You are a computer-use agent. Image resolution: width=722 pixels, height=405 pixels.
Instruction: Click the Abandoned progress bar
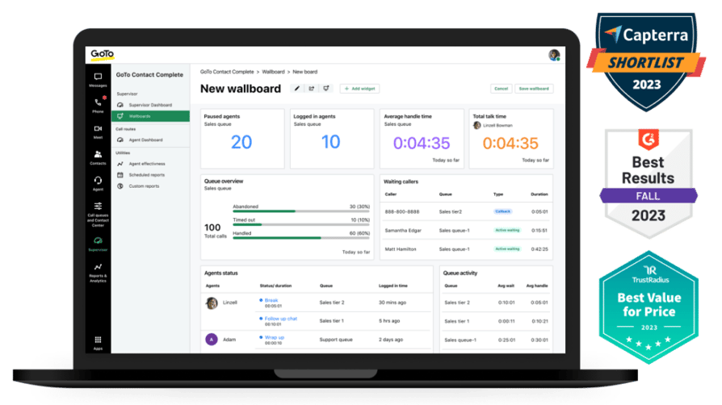click(x=301, y=211)
